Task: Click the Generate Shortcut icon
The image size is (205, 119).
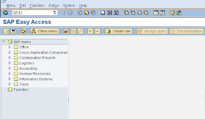Action: point(162,13)
